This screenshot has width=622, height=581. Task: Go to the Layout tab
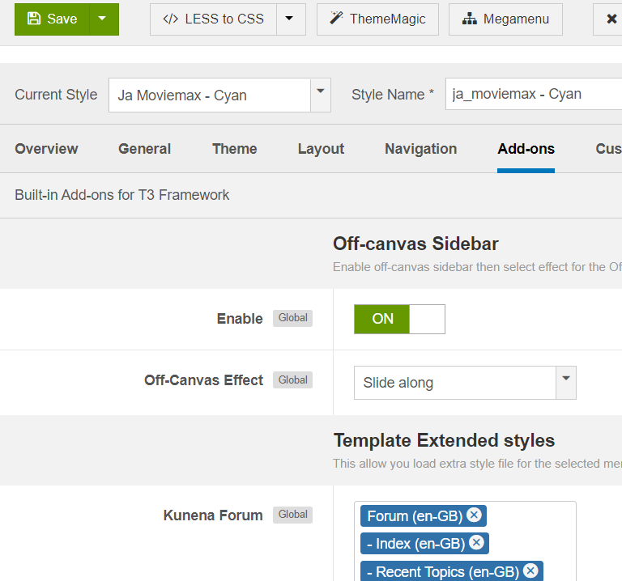[x=321, y=149]
